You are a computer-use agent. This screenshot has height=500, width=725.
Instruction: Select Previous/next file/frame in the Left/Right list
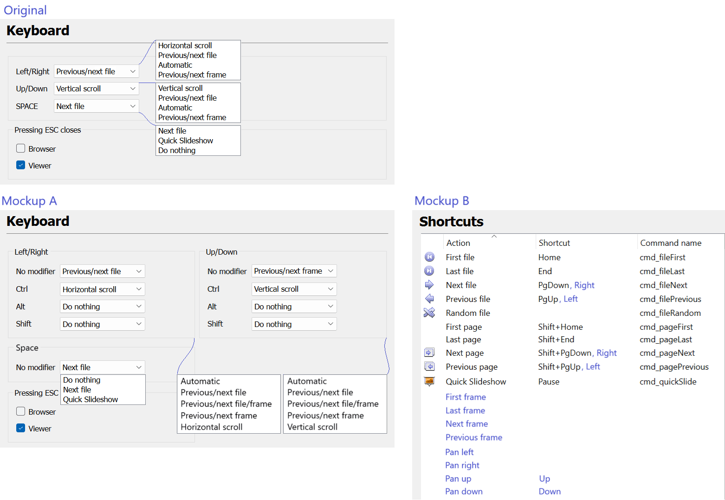click(226, 404)
